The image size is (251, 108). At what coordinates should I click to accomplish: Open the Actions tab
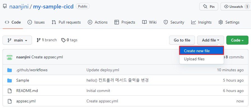98,22
